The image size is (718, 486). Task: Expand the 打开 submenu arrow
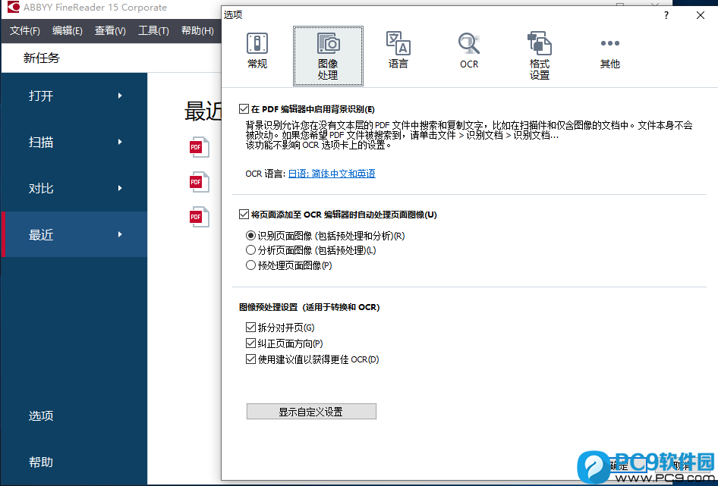tap(120, 96)
